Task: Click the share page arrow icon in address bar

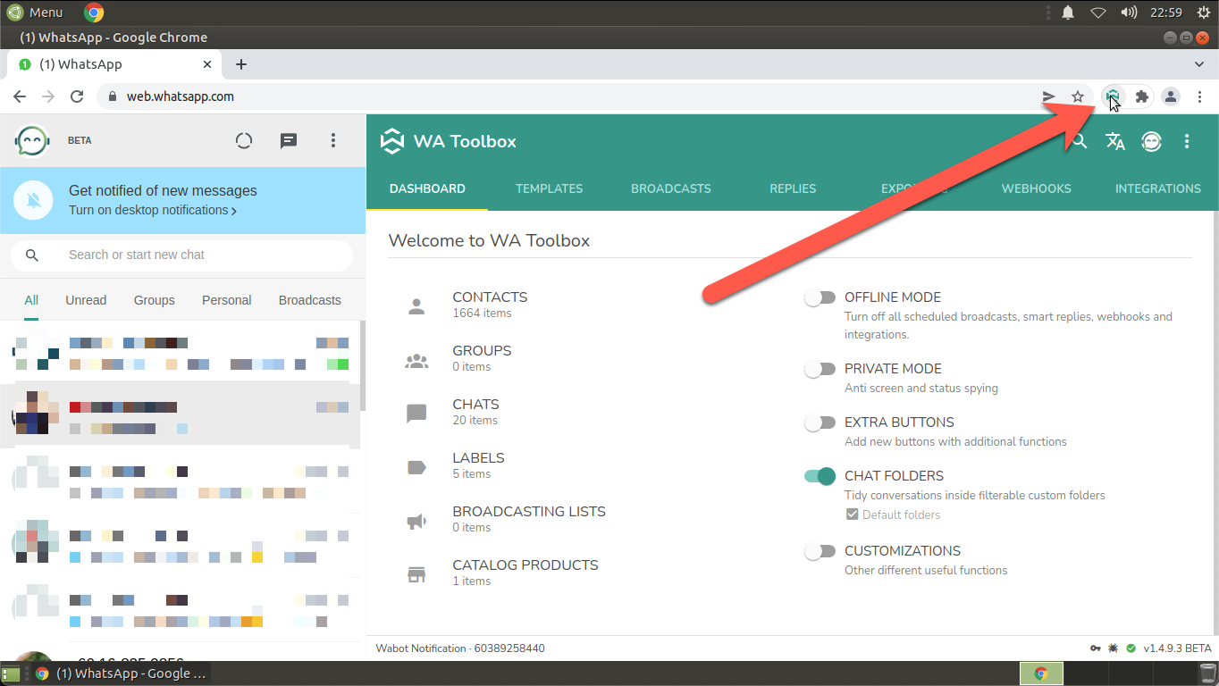Action: (1049, 96)
